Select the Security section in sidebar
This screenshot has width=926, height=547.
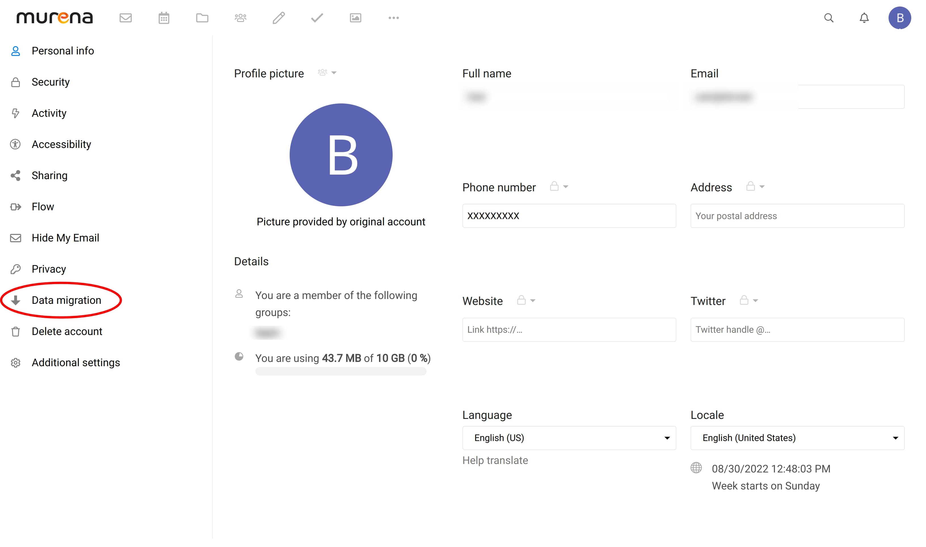click(50, 82)
